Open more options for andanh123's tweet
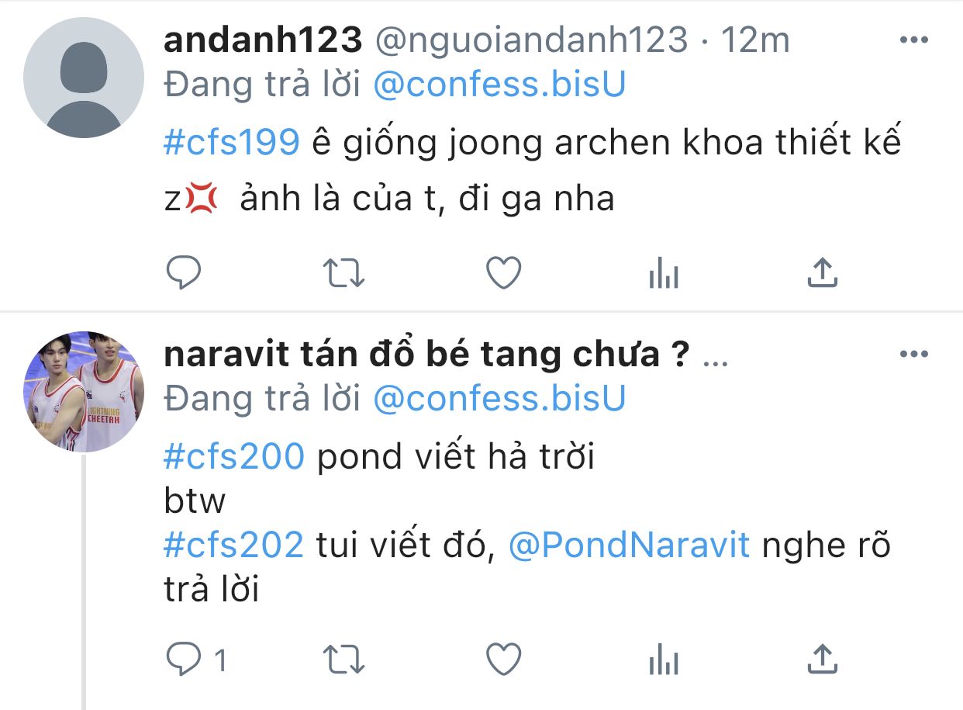963x710 pixels. pos(913,40)
